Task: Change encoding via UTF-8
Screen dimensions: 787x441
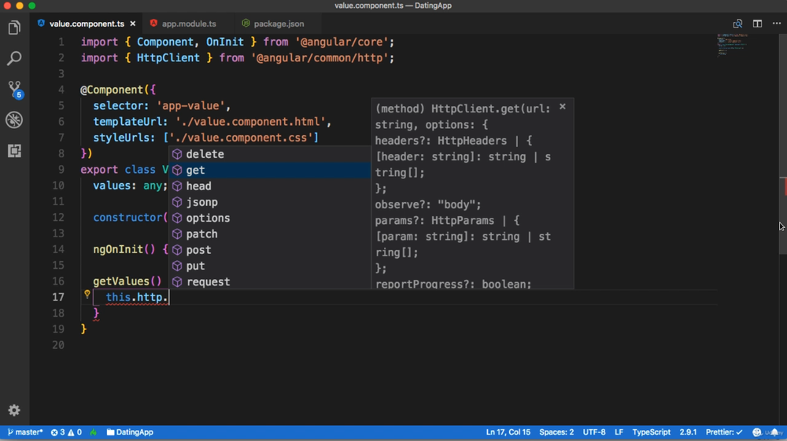Action: 594,432
